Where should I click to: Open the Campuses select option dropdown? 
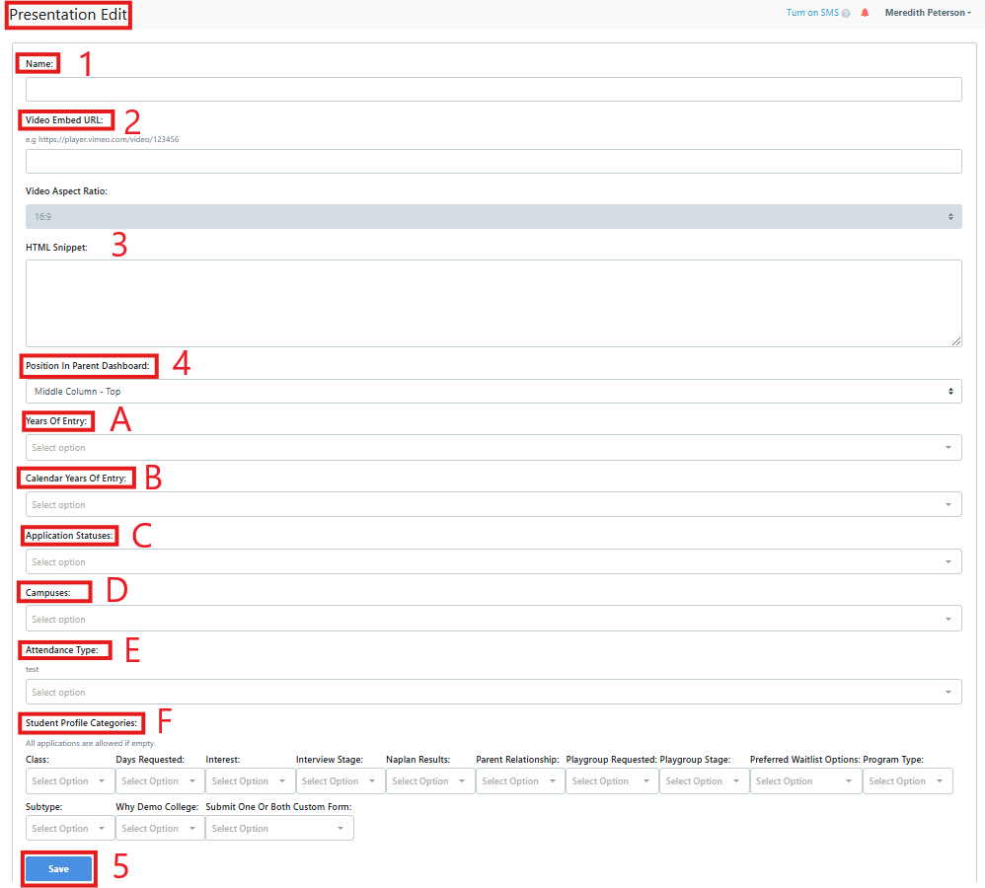point(493,618)
